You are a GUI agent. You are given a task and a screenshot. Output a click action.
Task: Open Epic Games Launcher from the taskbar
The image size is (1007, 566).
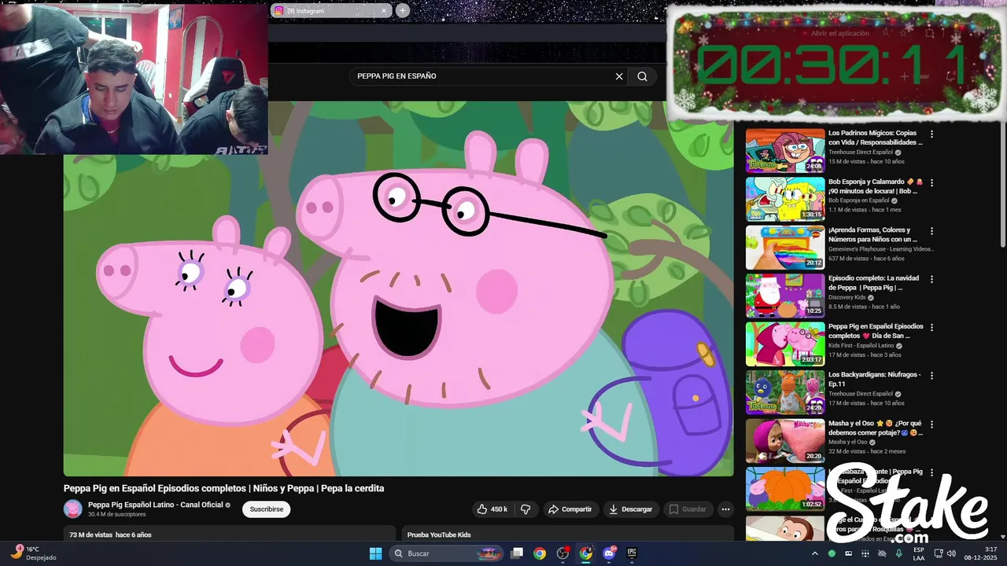point(632,553)
